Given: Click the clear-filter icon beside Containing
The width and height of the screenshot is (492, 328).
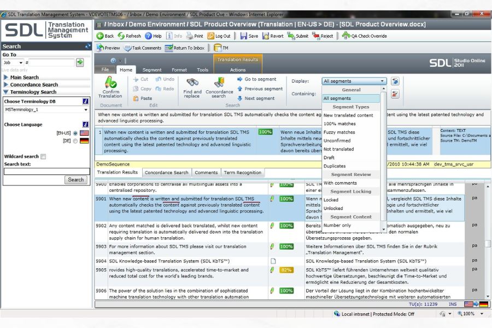Looking at the screenshot, I should click(395, 93).
